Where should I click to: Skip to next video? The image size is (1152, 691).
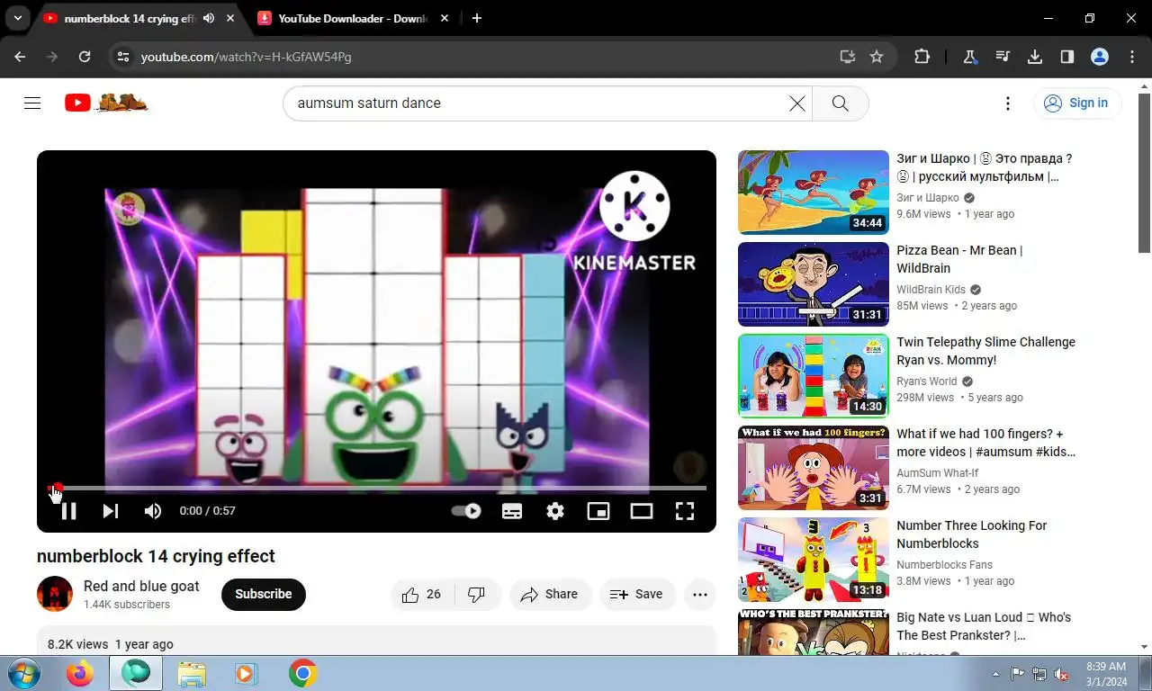click(x=111, y=511)
